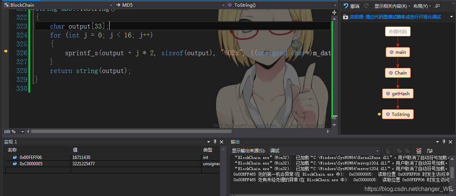The height and width of the screenshot is (196, 456).
Task: Close the 输出 output panel
Action: pyautogui.click(x=450, y=142)
